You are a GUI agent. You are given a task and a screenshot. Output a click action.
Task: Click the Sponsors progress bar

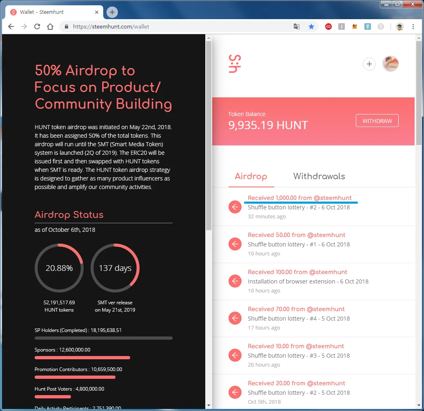click(x=82, y=358)
